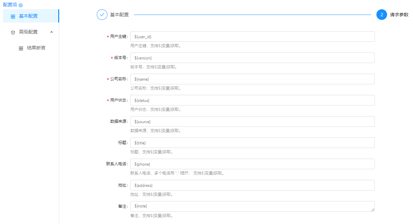This screenshot has height=224, width=413.
Task: Click the 请求参数 step label
Action: click(399, 15)
